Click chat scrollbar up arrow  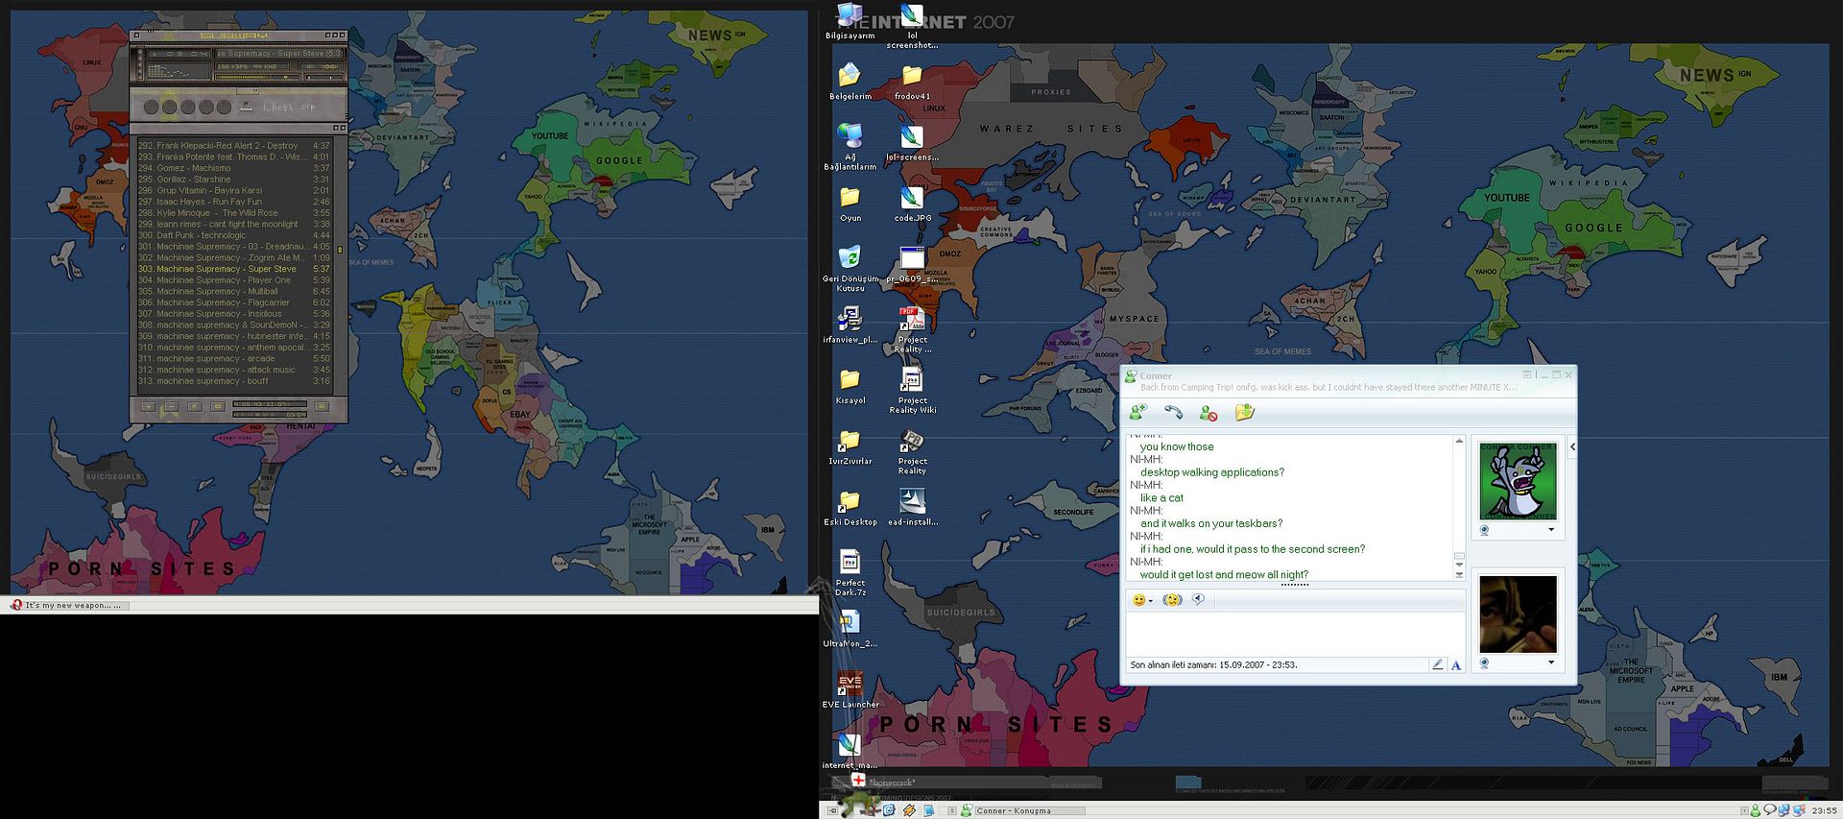[x=1459, y=441]
